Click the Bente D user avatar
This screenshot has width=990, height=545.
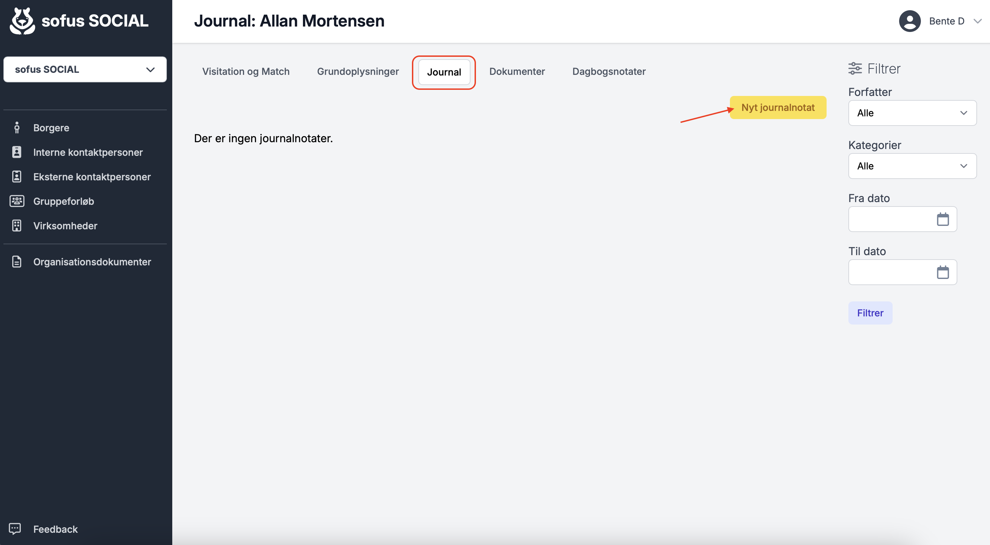[x=910, y=21]
